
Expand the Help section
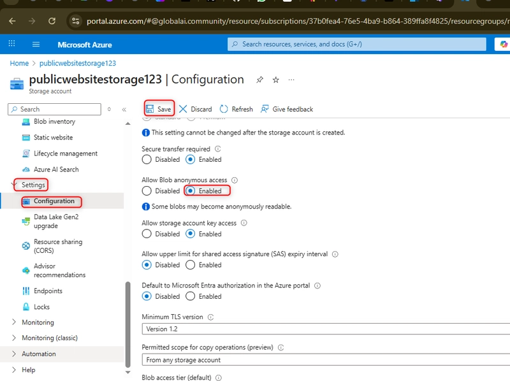point(13,370)
